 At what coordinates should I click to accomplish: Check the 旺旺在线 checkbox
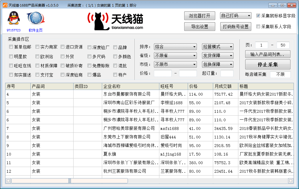click(x=11, y=66)
